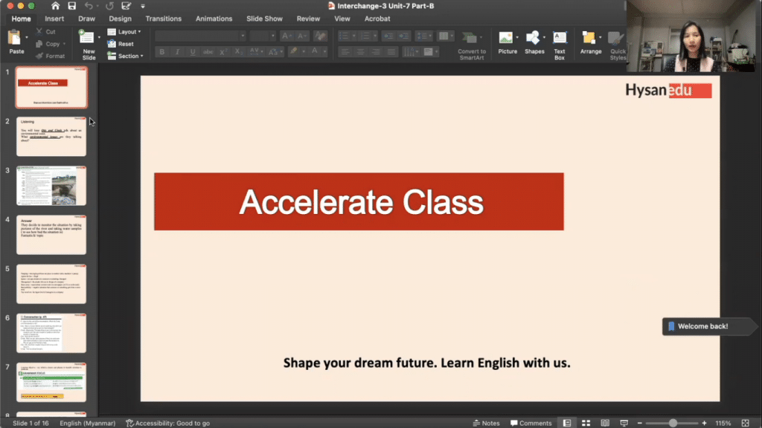762x428 pixels.
Task: Open Quick Styles gallery
Action: (x=617, y=45)
